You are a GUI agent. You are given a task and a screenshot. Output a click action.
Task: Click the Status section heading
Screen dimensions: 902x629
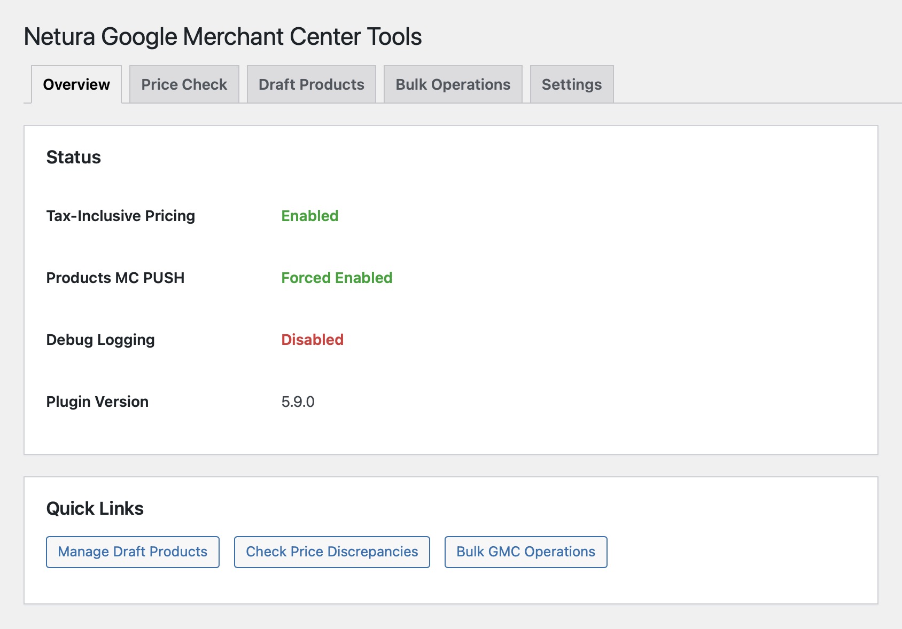click(73, 157)
